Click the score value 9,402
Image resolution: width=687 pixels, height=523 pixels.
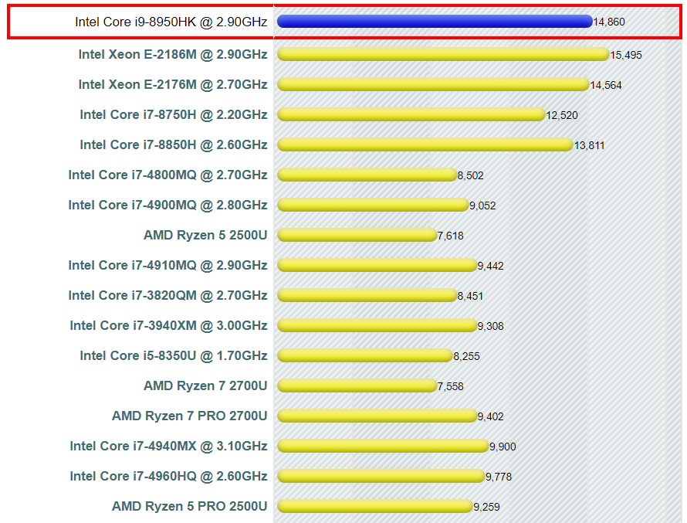point(491,417)
